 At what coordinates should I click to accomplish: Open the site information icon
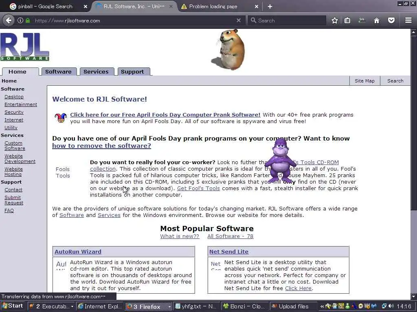pos(20,20)
